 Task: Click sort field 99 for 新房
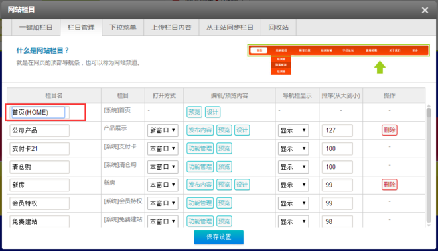click(337, 185)
